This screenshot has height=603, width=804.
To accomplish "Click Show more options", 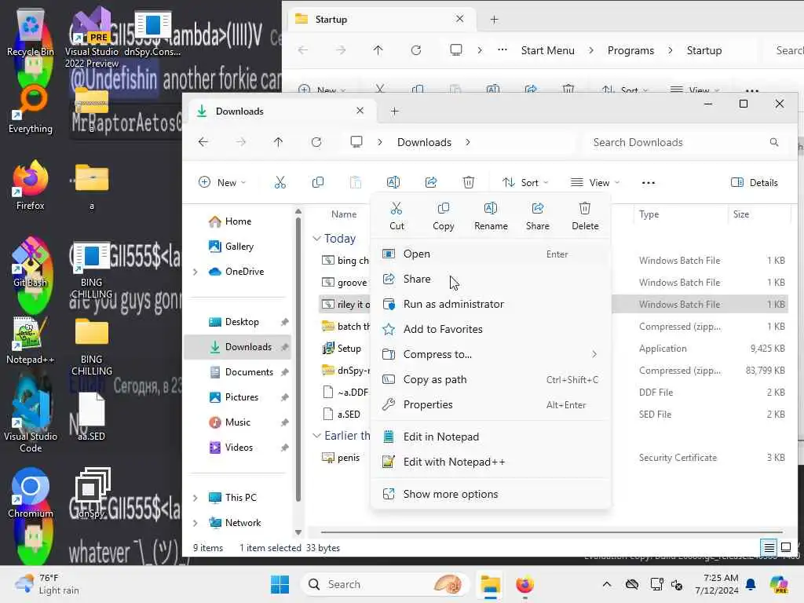I will point(491,495).
